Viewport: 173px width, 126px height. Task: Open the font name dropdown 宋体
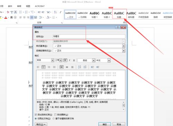coord(53,60)
